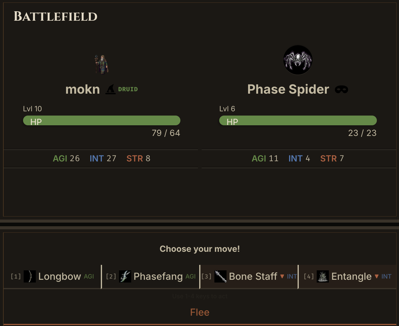399x326 pixels.
Task: Click the Phasefang dagger icon
Action: point(125,276)
